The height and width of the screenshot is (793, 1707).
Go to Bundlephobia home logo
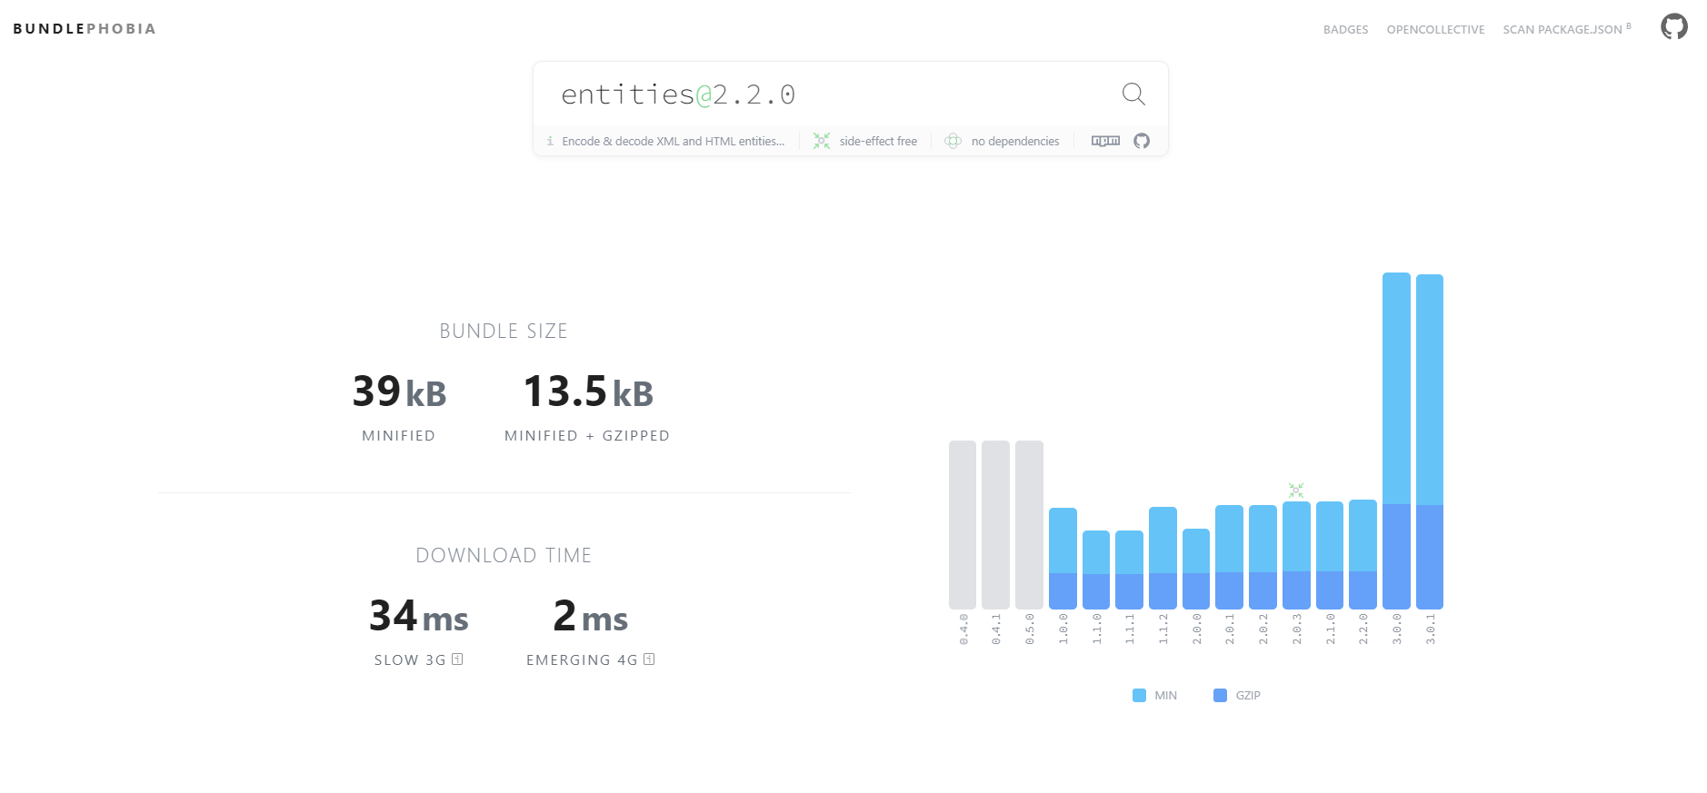(85, 29)
